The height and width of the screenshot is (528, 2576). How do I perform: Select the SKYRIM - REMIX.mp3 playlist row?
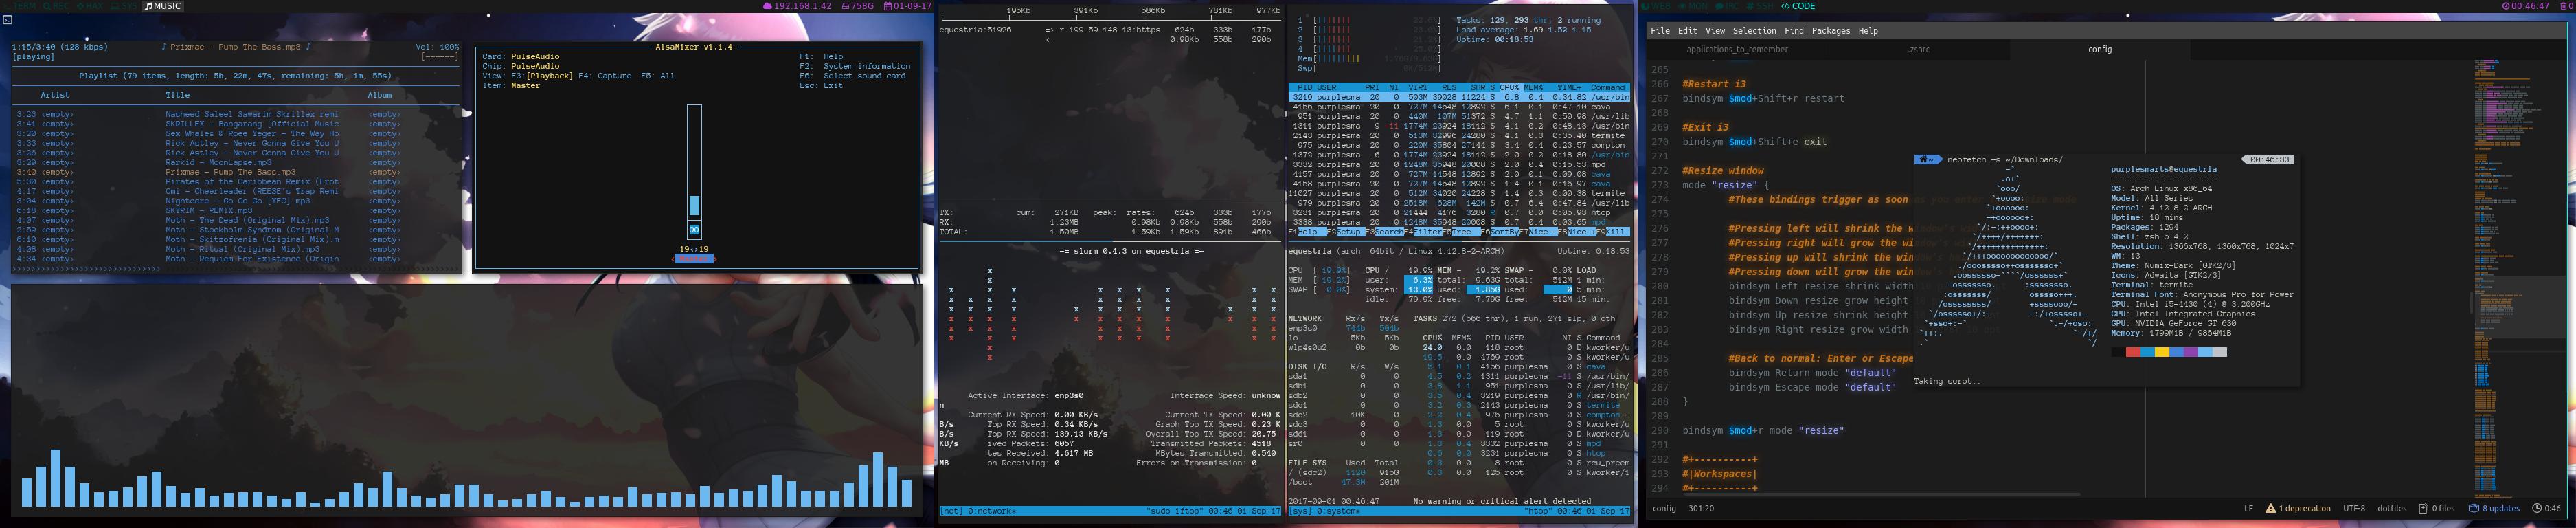point(236,211)
